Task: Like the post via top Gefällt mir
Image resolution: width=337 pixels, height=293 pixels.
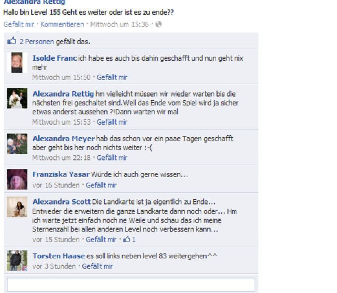Action: (19, 24)
